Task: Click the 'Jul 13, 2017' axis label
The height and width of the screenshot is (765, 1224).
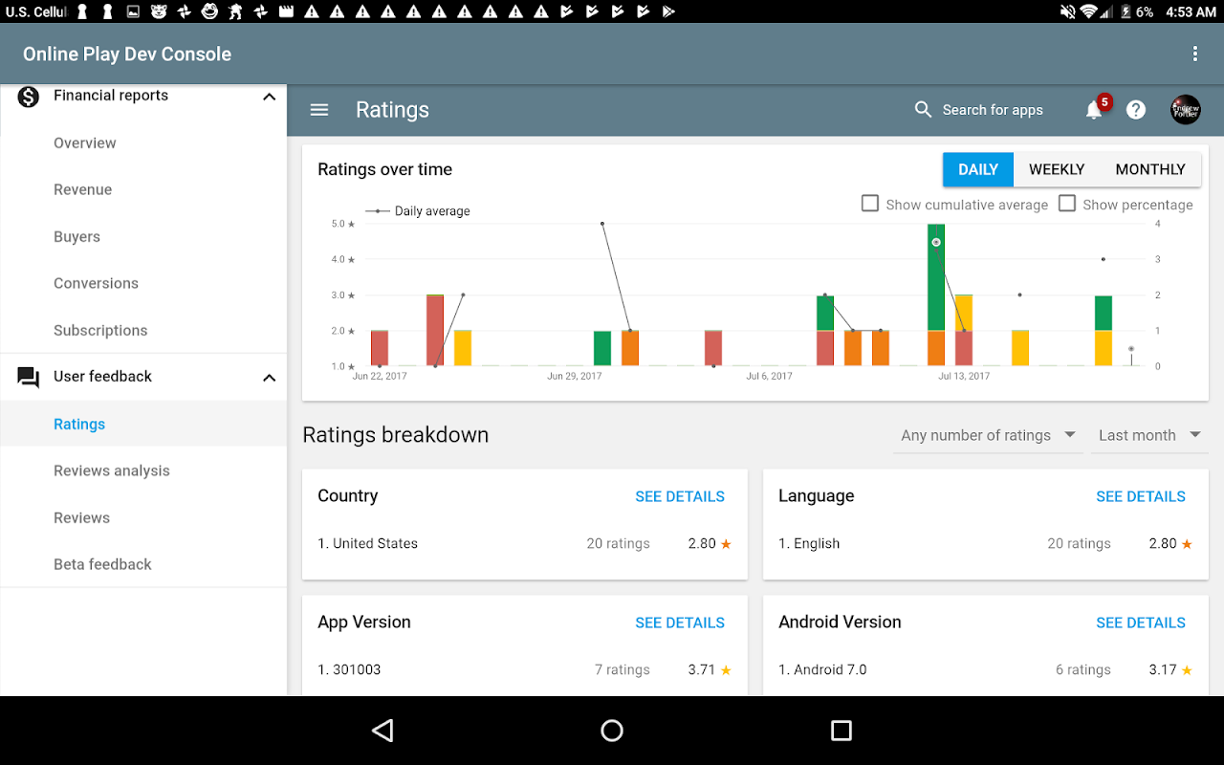Action: [x=964, y=377]
